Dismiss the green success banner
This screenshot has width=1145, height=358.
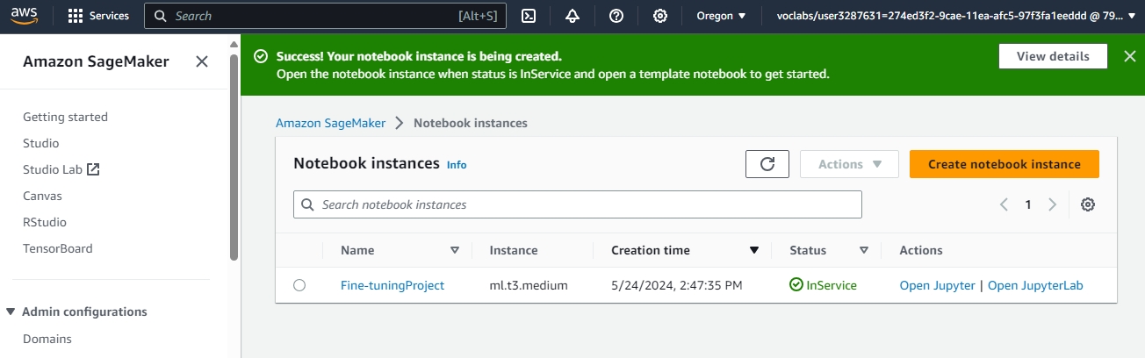(1129, 56)
